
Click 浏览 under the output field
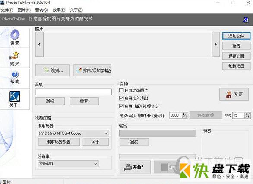click(134, 142)
